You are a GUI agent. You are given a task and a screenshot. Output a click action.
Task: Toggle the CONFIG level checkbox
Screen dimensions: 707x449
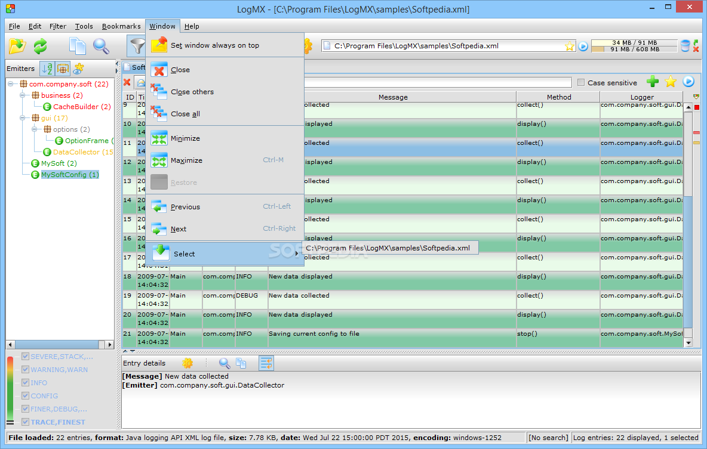tap(25, 395)
